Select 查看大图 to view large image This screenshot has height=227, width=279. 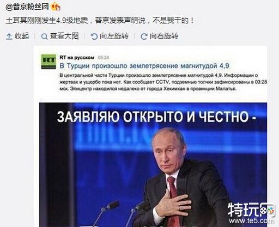pyautogui.click(x=64, y=36)
